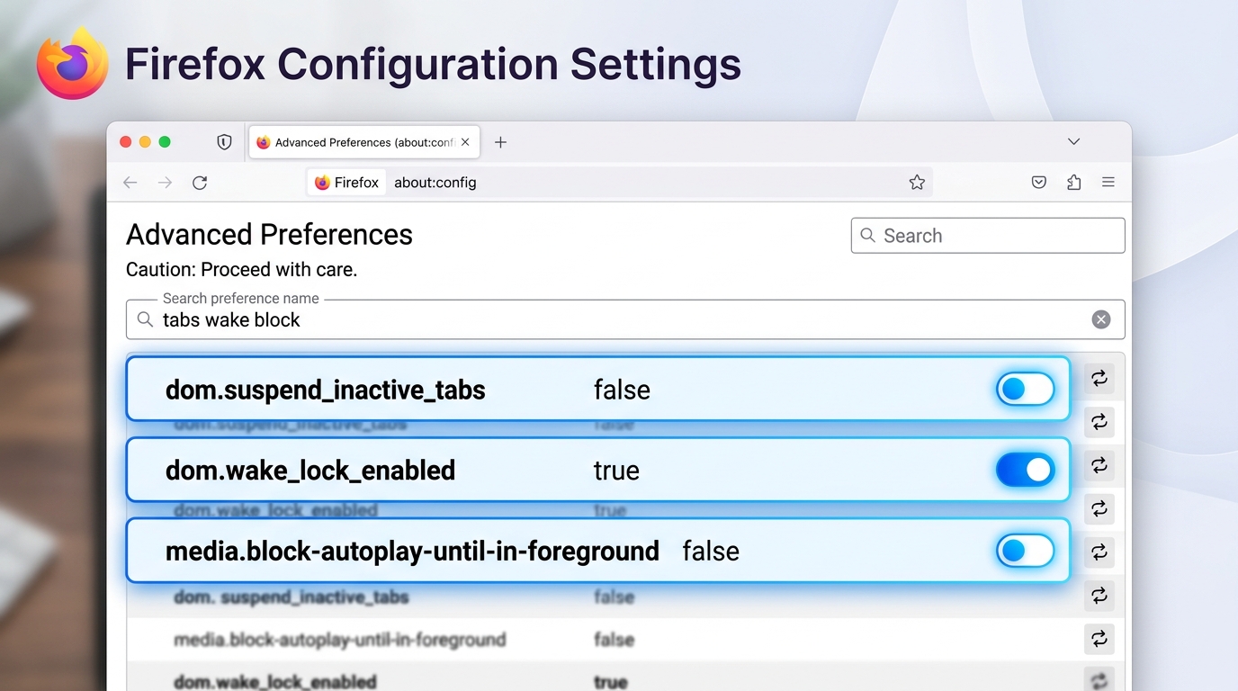This screenshot has height=691, width=1238.
Task: Open the Pocket save icon
Action: coord(1038,183)
